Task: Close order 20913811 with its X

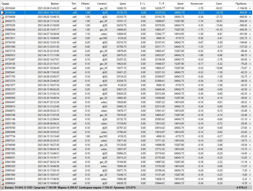Action: (x=250, y=38)
